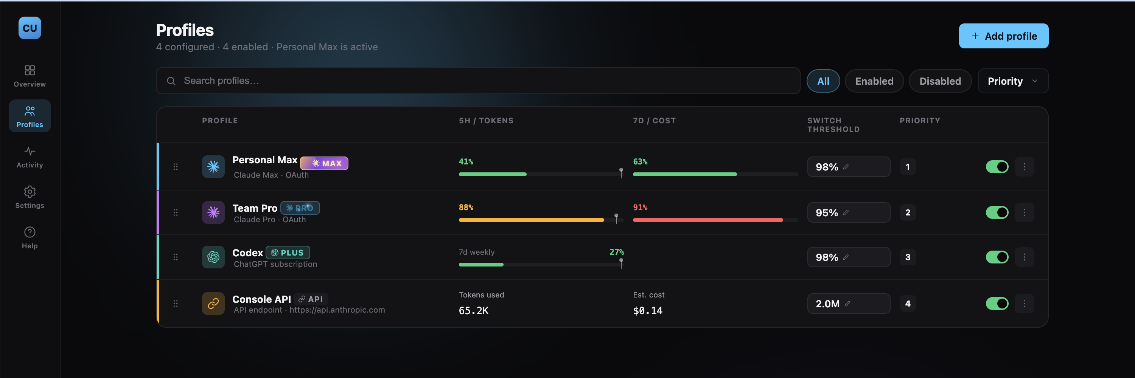This screenshot has height=378, width=1135.
Task: Open Help from the sidebar
Action: [30, 238]
